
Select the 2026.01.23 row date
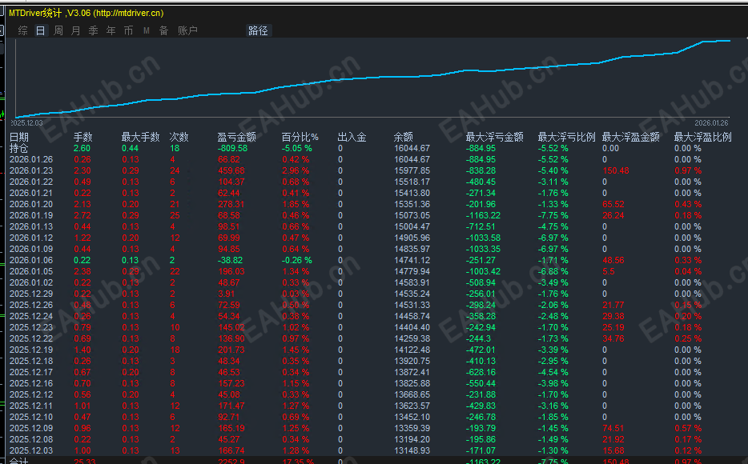(x=31, y=170)
